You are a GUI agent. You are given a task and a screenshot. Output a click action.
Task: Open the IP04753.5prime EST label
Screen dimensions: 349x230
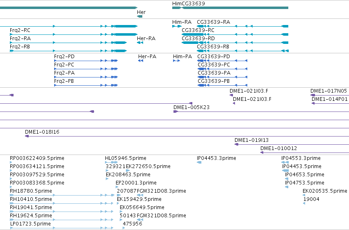pyautogui.click(x=304, y=183)
